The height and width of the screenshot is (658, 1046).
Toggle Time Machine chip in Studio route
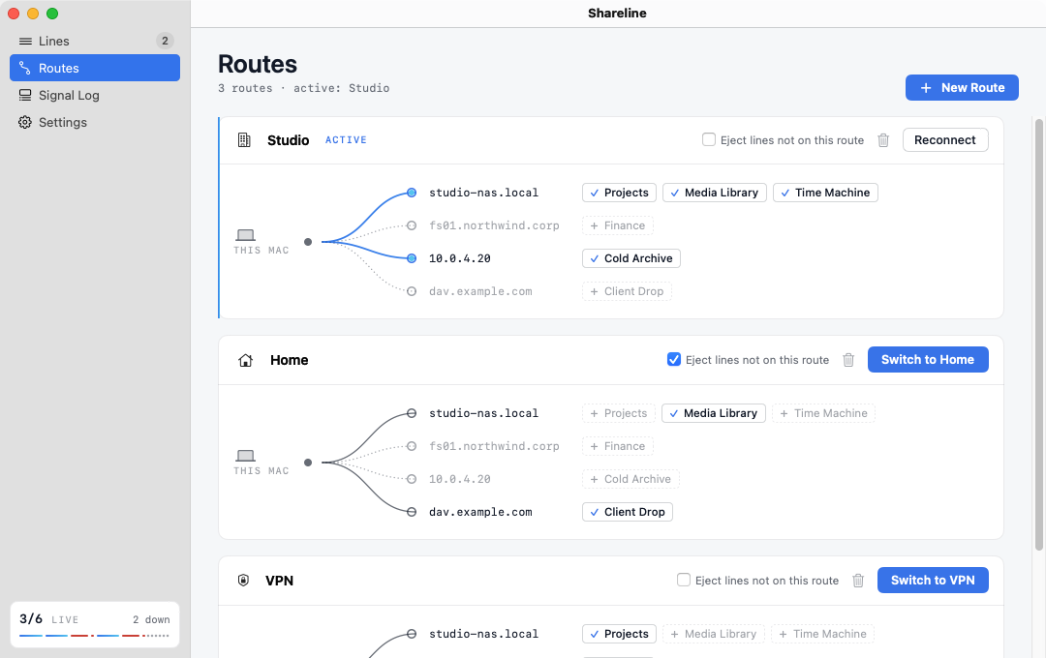(x=825, y=193)
